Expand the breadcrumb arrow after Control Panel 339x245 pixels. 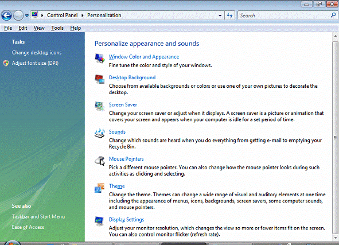tap(83, 15)
